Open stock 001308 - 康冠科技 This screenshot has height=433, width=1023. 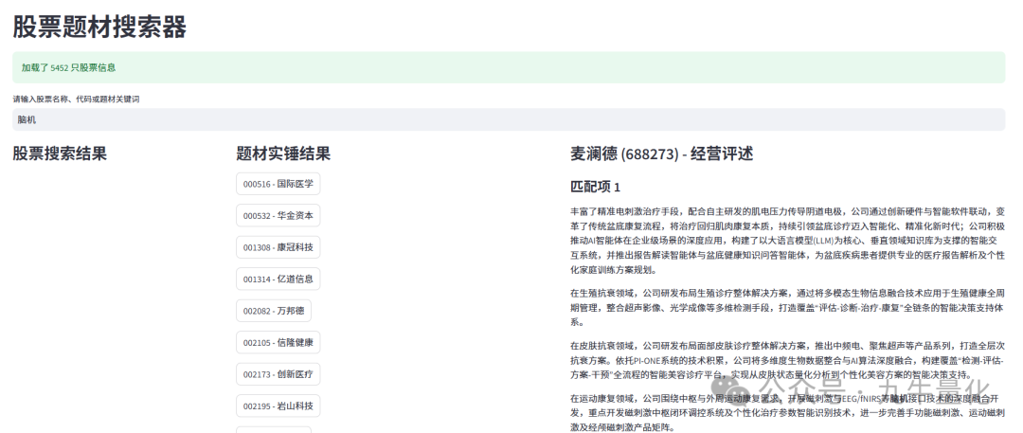pos(278,247)
